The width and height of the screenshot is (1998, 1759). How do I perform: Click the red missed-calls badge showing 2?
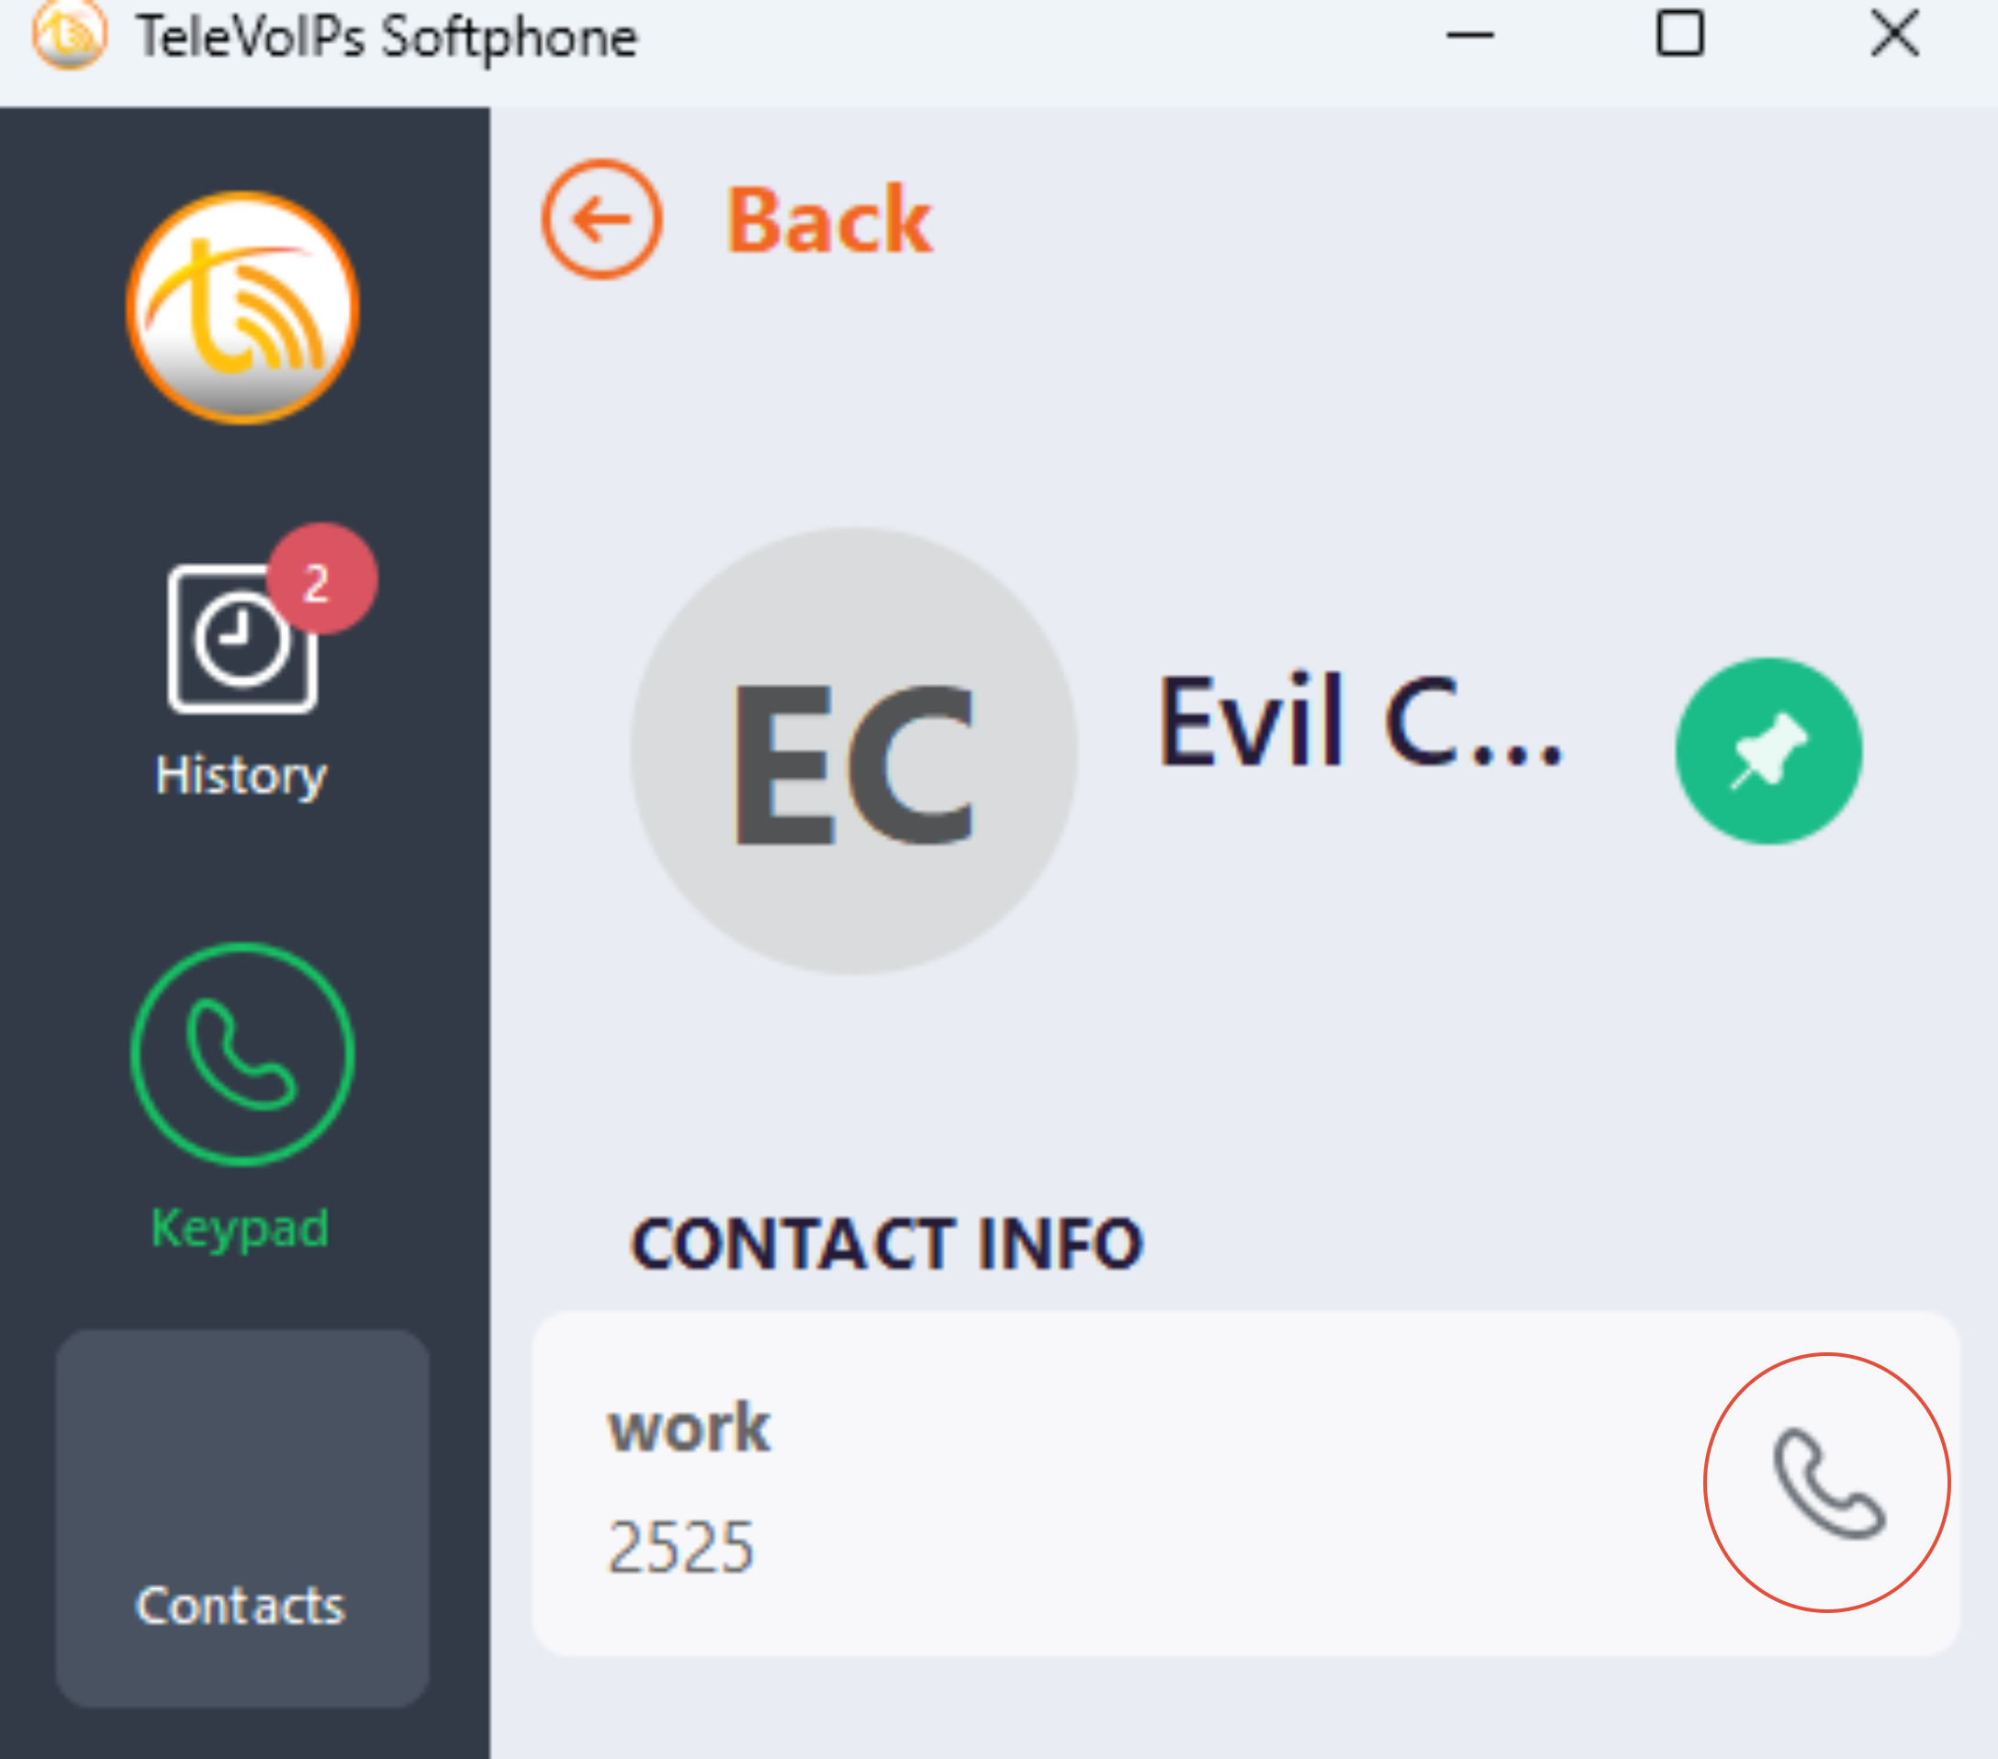click(x=321, y=579)
